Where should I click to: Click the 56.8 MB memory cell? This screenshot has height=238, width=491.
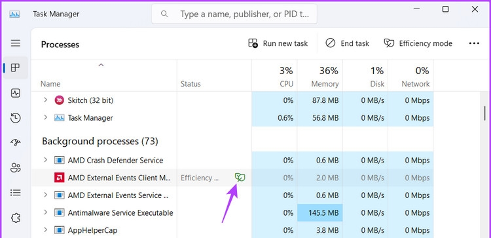point(319,118)
